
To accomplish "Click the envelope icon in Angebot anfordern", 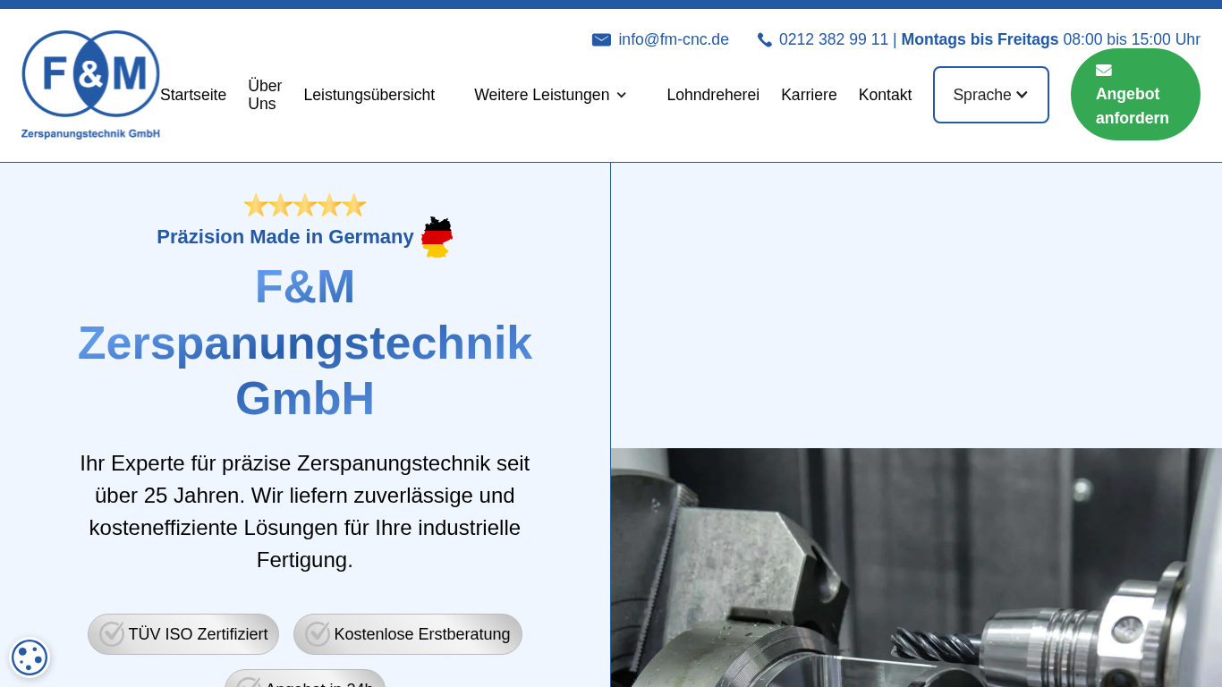I will click(x=1104, y=71).
